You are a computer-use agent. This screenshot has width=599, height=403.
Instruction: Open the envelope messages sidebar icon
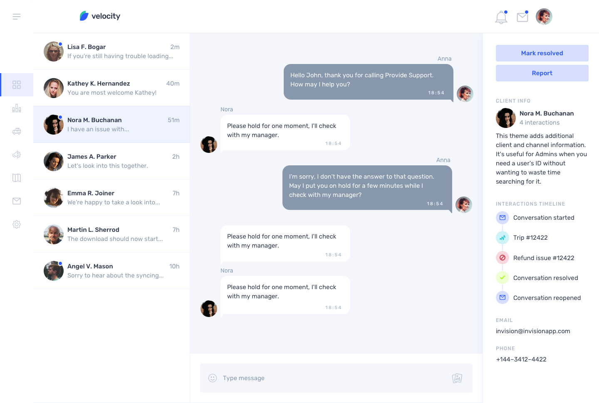(17, 201)
